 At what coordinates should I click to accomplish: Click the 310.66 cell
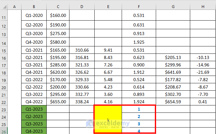tap(82, 50)
